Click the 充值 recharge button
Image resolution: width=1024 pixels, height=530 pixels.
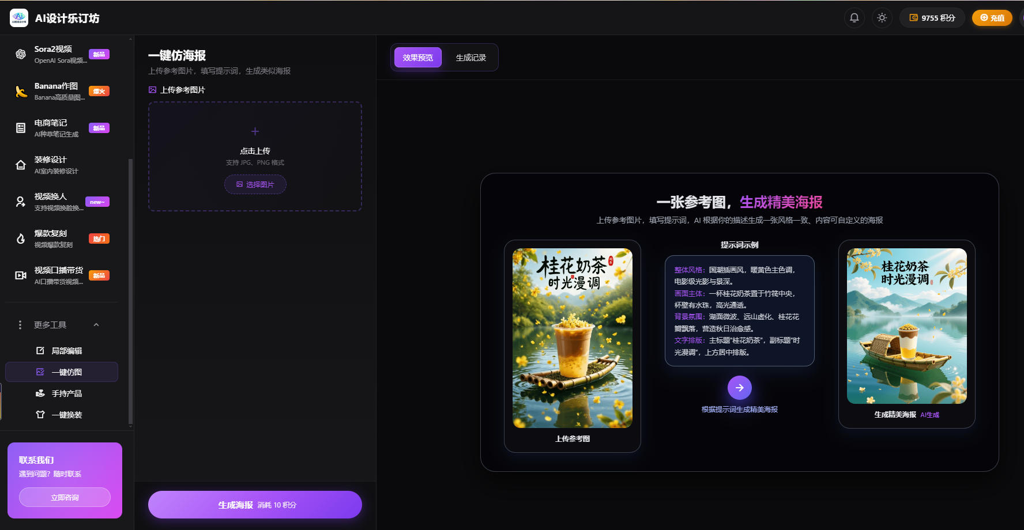(x=992, y=18)
